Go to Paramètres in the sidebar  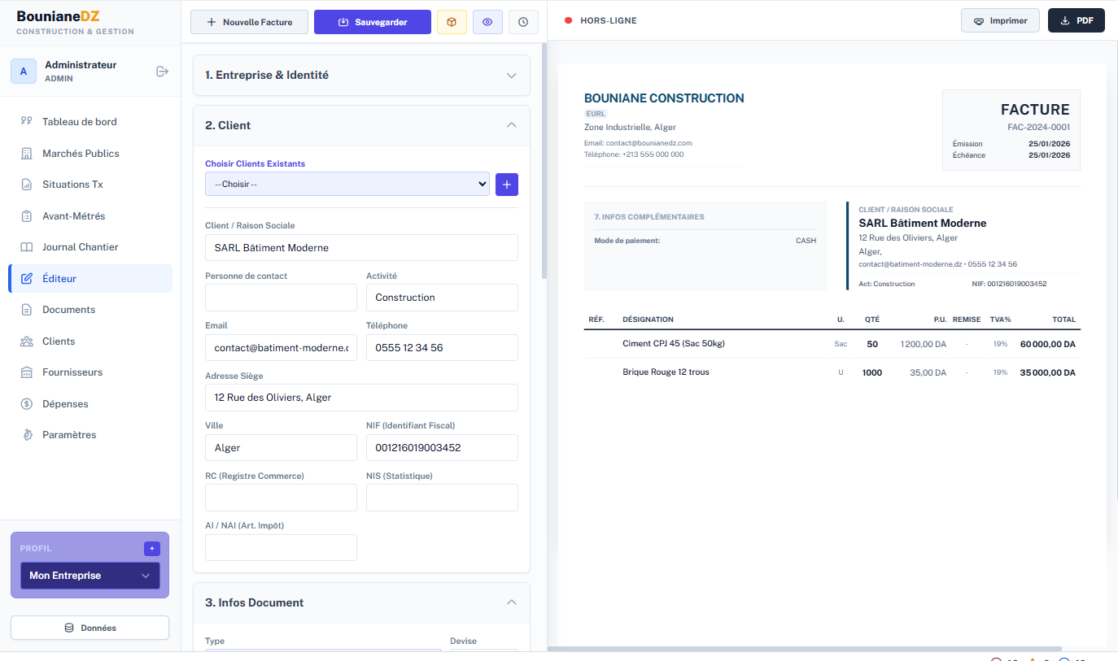point(69,435)
